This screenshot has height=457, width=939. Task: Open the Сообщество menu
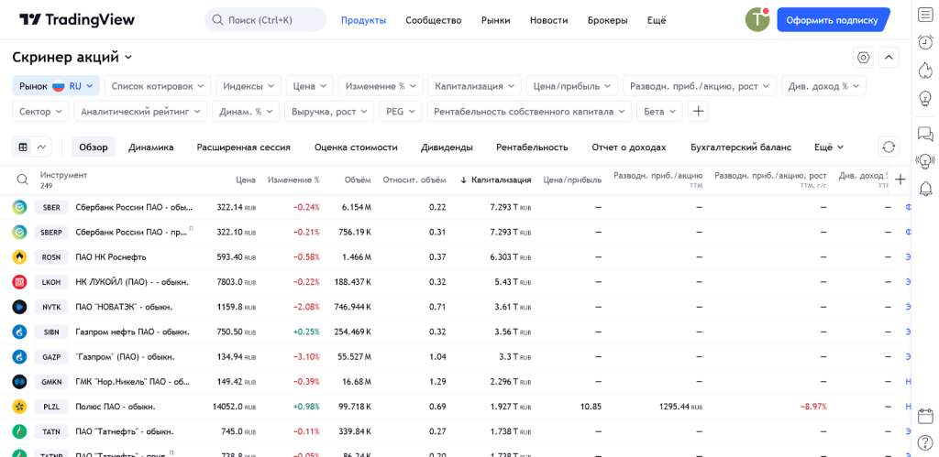[x=434, y=20]
